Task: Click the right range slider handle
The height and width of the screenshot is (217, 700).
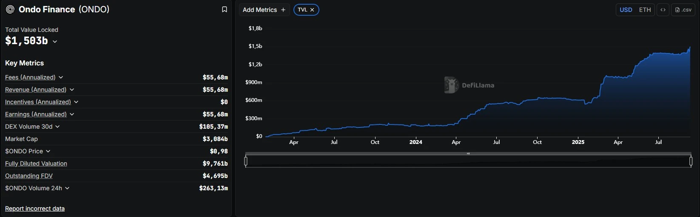Action: (x=691, y=161)
